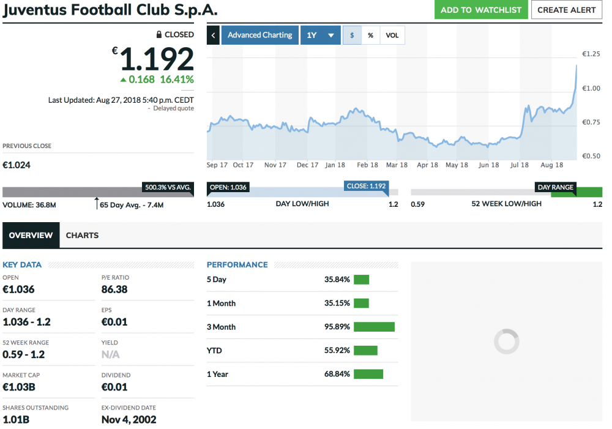
Task: Switch to the Charts tab
Action: [x=82, y=236]
